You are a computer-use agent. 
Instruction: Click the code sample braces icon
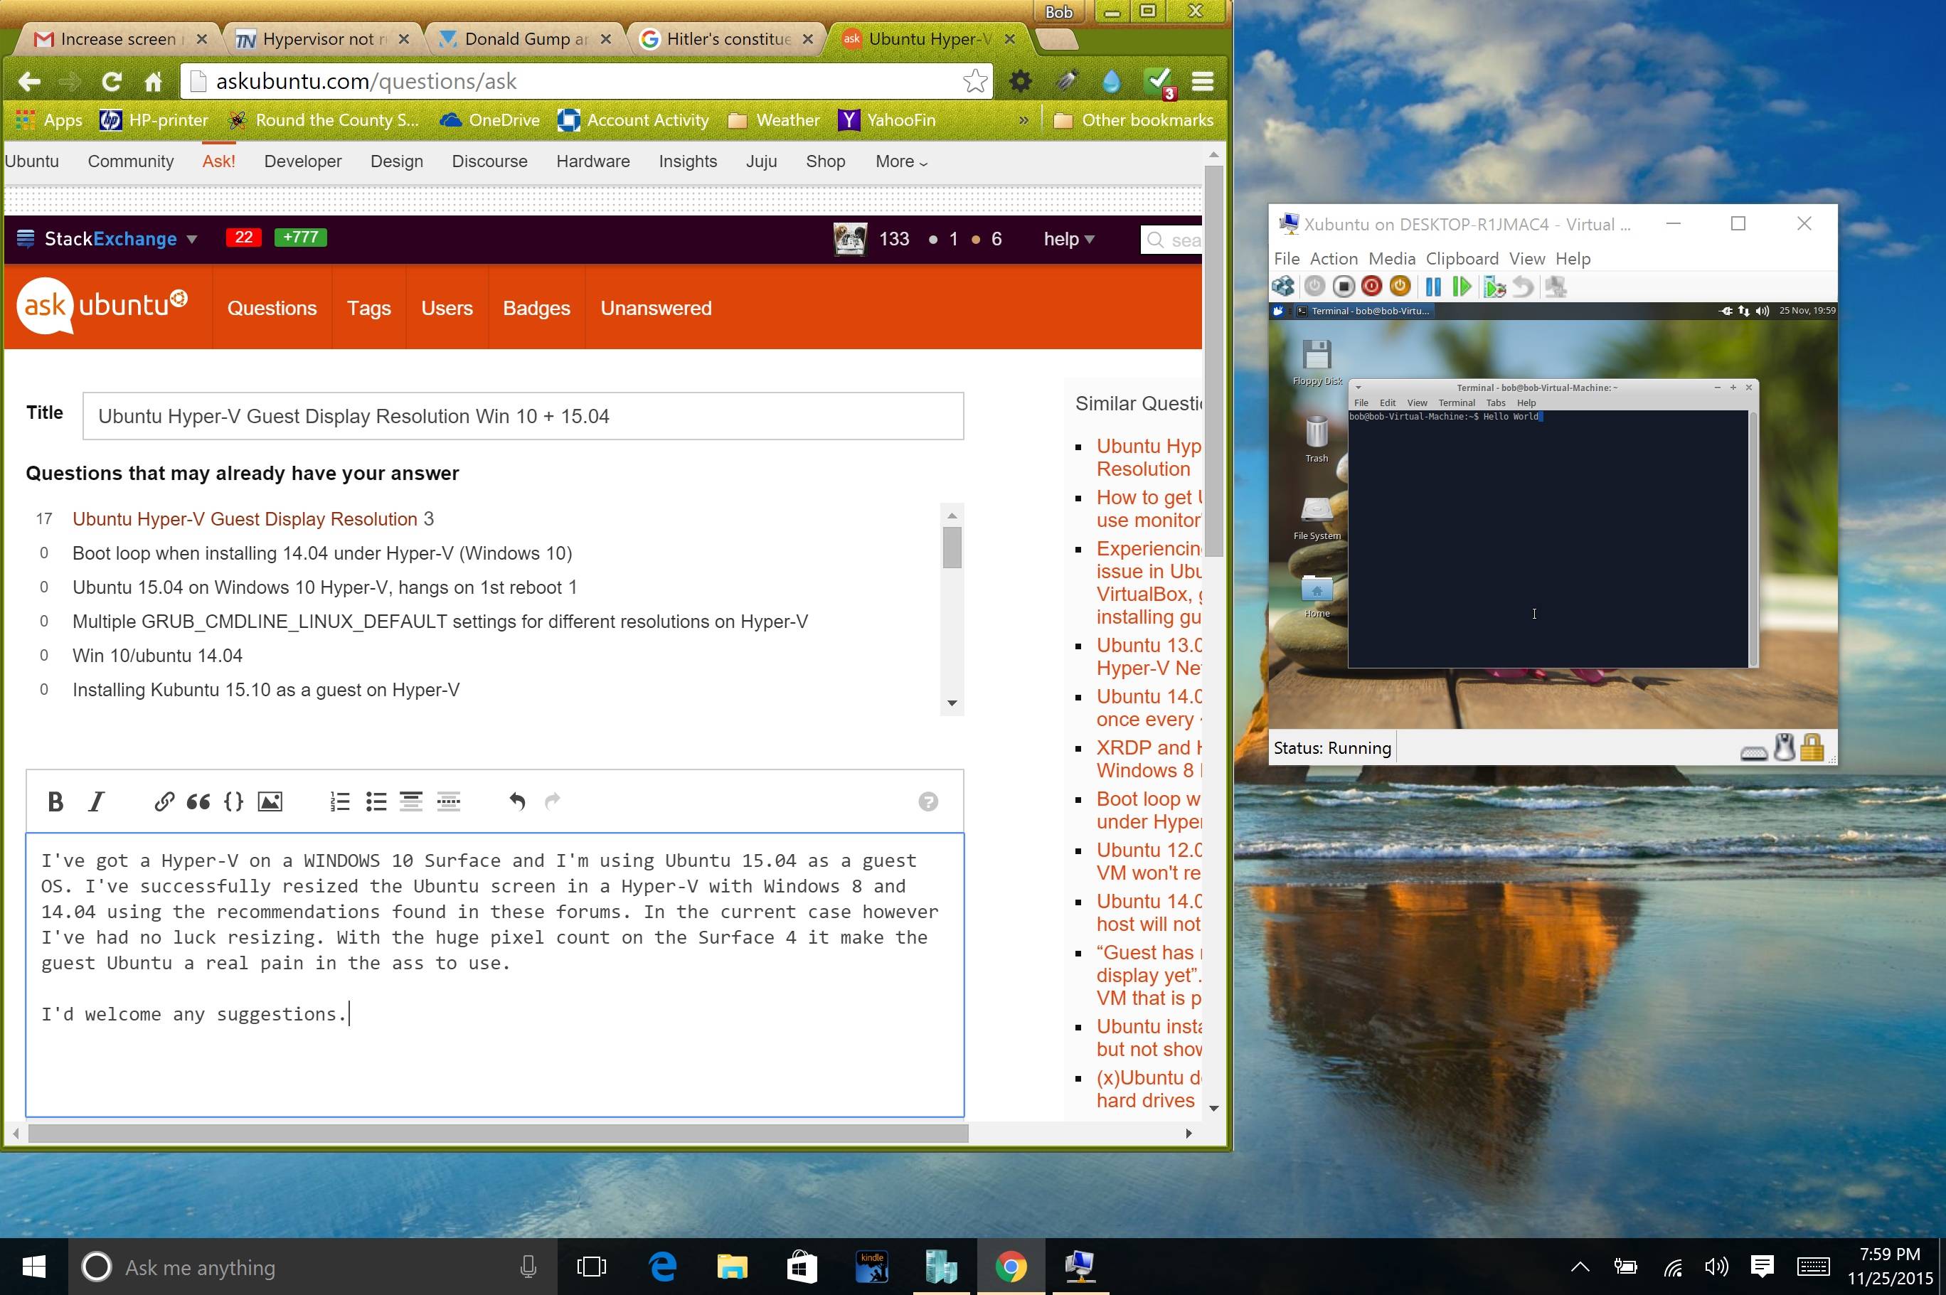[x=234, y=801]
